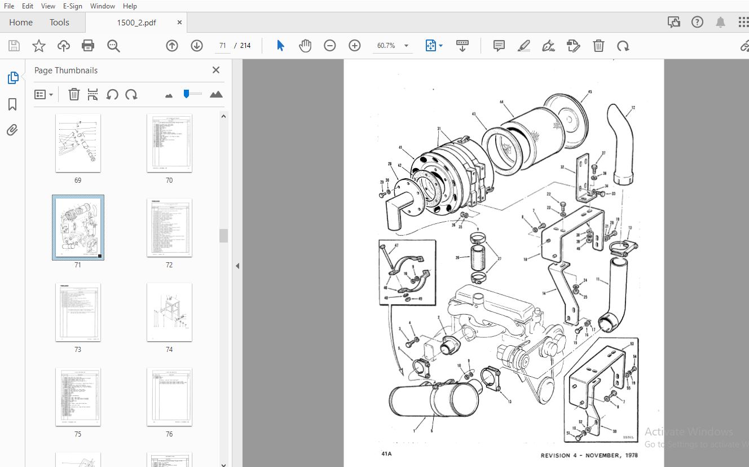Choose the selection arrow tool
The image size is (749, 467).
[x=280, y=46]
